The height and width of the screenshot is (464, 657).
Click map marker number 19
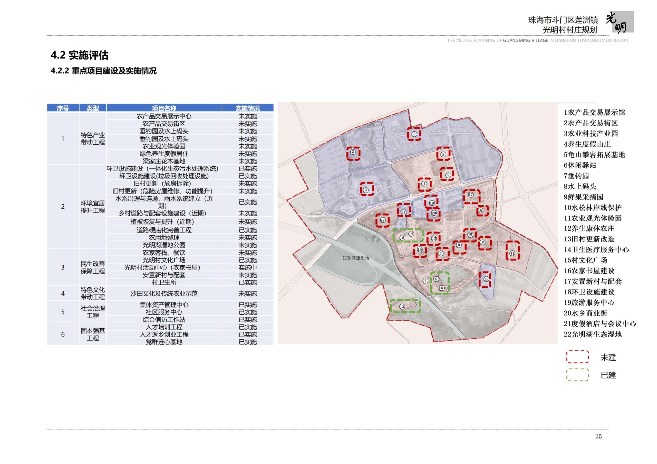click(432, 203)
